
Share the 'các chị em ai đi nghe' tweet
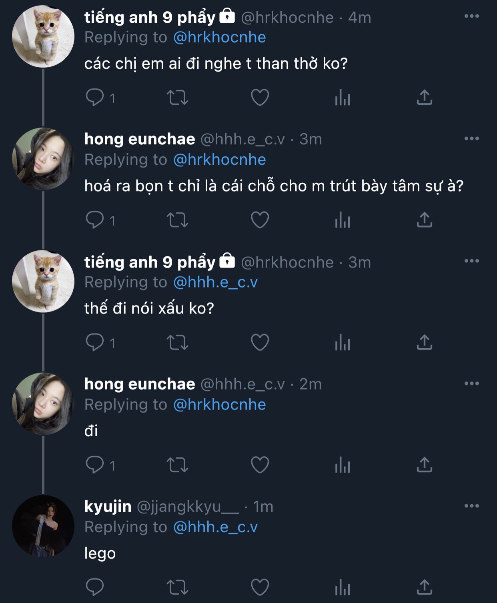pos(425,97)
